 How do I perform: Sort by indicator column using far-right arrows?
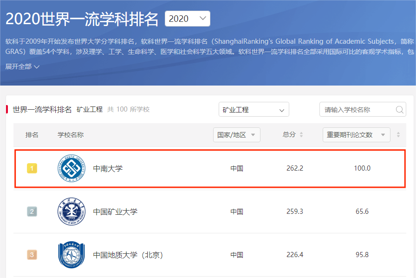pyautogui.click(x=398, y=135)
